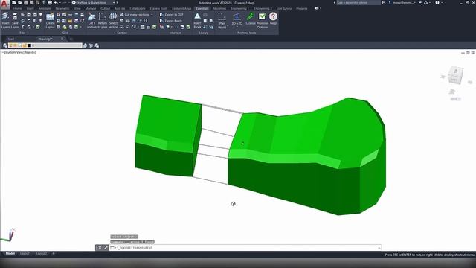The image size is (476, 268).
Task: Open Pisotexe Options checkmark icon
Action: click(x=263, y=21)
